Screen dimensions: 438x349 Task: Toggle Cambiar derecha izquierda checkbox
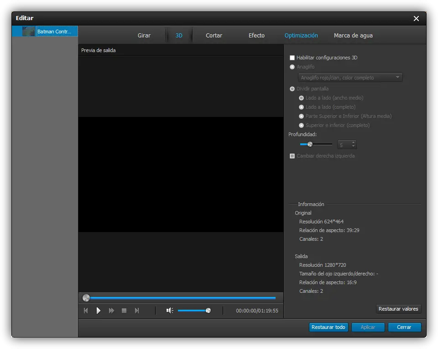pyautogui.click(x=292, y=156)
